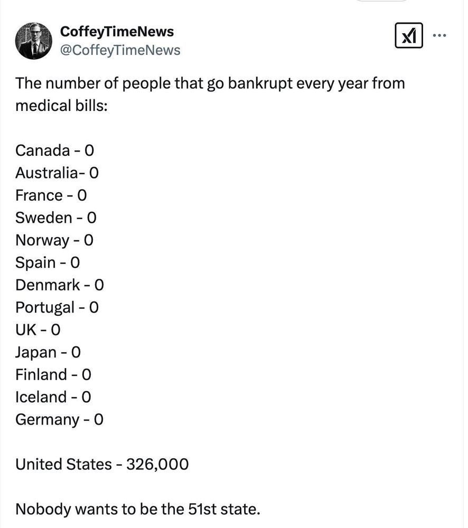
Task: Click the CoffeyTimeNews profile avatar
Action: pyautogui.click(x=34, y=41)
